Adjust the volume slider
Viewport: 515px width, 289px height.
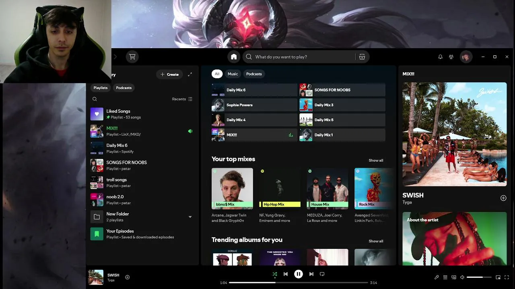click(479, 277)
